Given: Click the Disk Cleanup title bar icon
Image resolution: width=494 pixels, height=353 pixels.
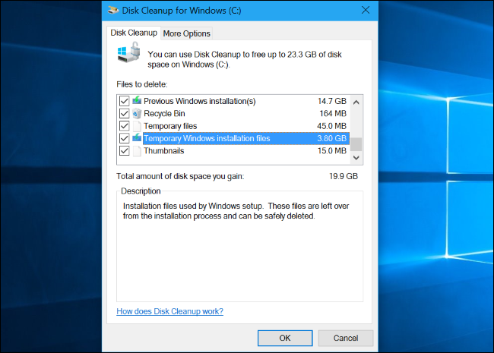Looking at the screenshot, I should pos(112,11).
